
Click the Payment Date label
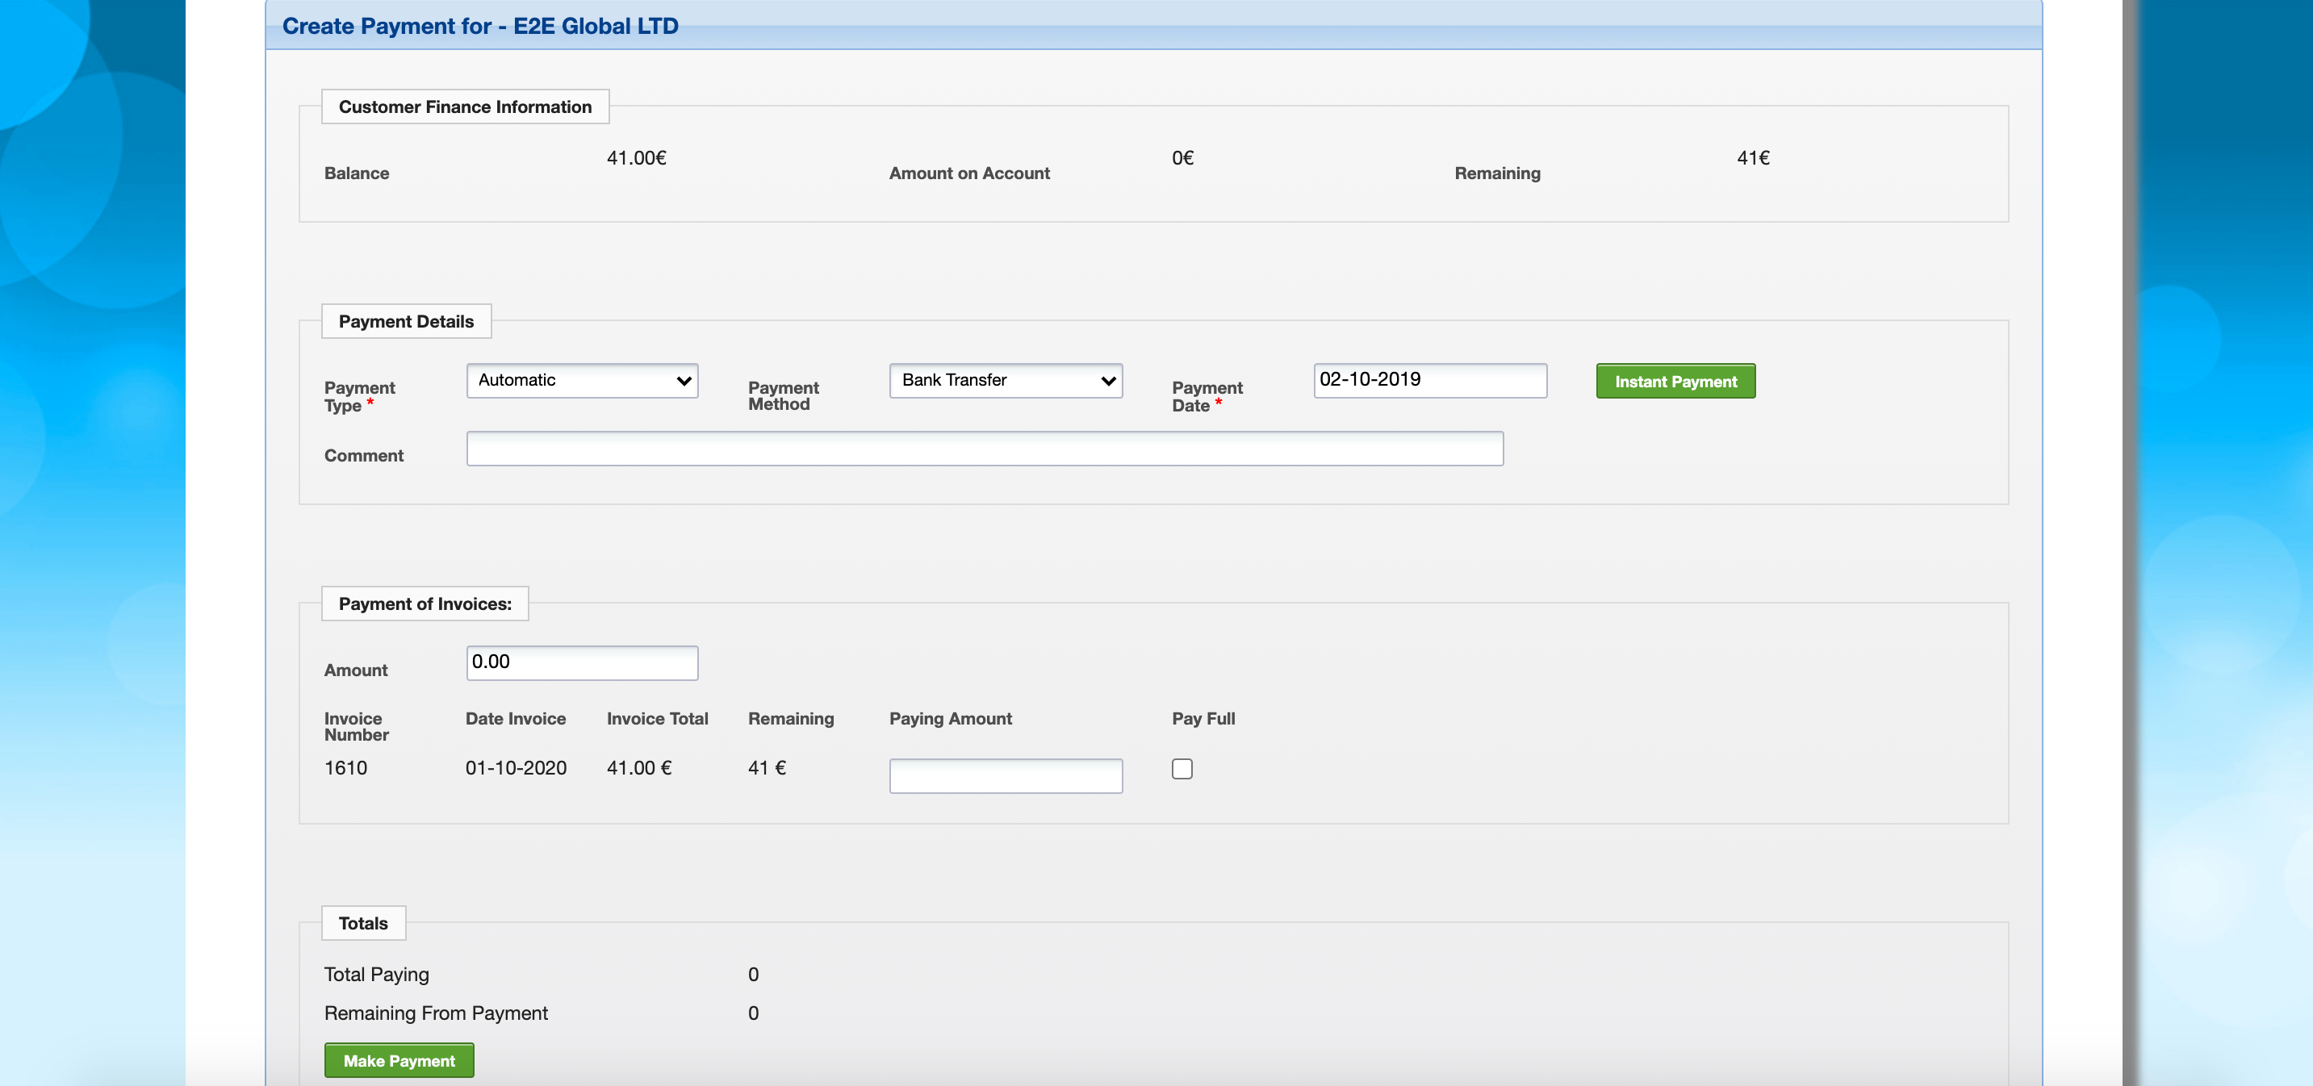click(1207, 397)
